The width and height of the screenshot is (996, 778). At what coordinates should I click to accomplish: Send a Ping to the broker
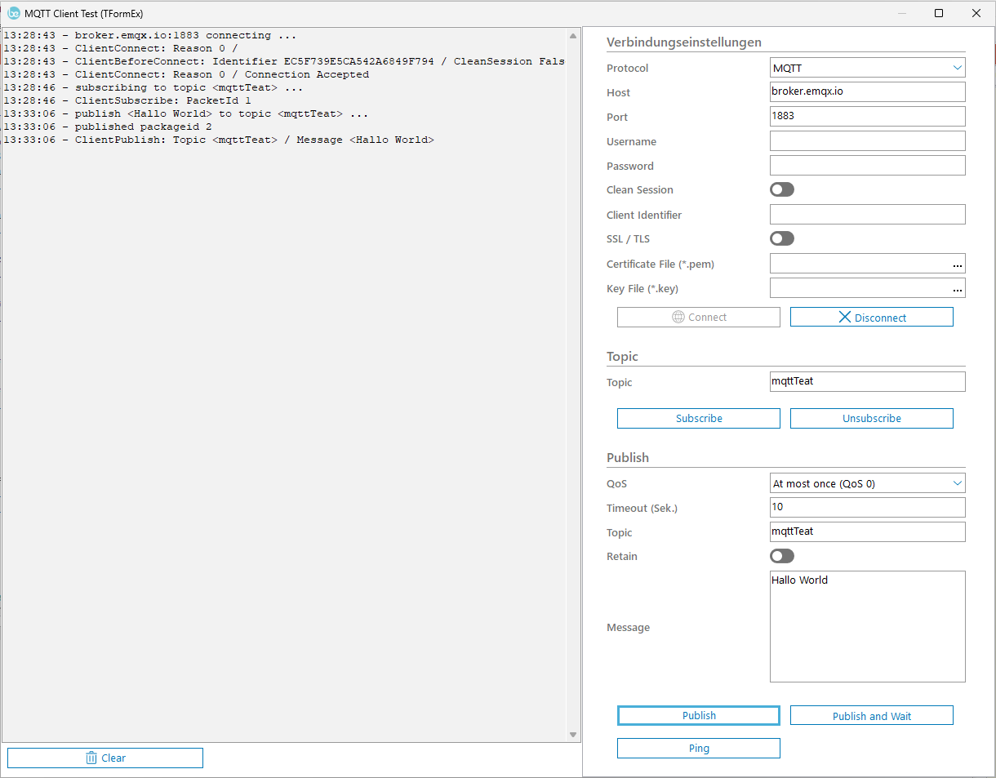(698, 749)
